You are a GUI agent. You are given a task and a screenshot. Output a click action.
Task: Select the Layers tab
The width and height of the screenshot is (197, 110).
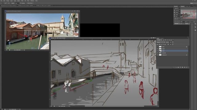(x=158, y=38)
